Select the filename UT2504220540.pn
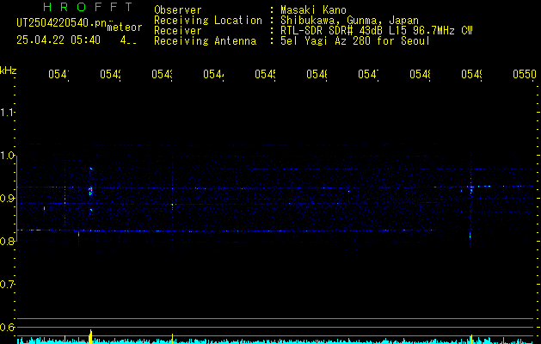The image size is (541, 344). [x=61, y=23]
